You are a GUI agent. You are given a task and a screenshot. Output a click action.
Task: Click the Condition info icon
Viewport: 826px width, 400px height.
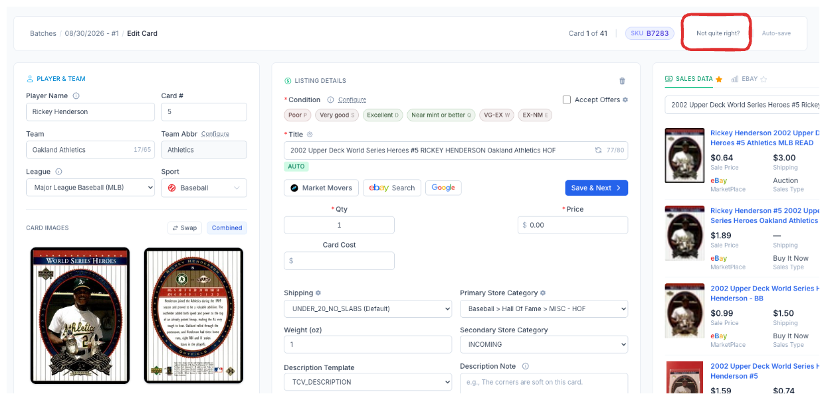(329, 100)
